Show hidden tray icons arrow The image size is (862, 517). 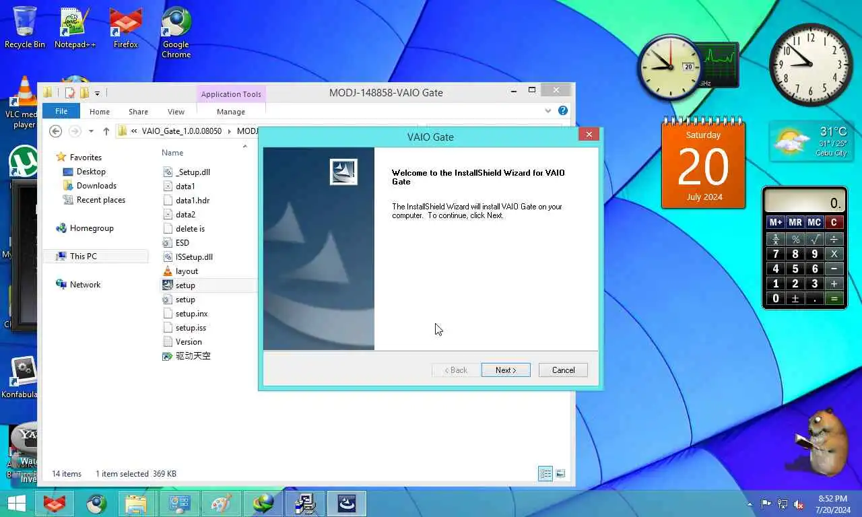[750, 504]
